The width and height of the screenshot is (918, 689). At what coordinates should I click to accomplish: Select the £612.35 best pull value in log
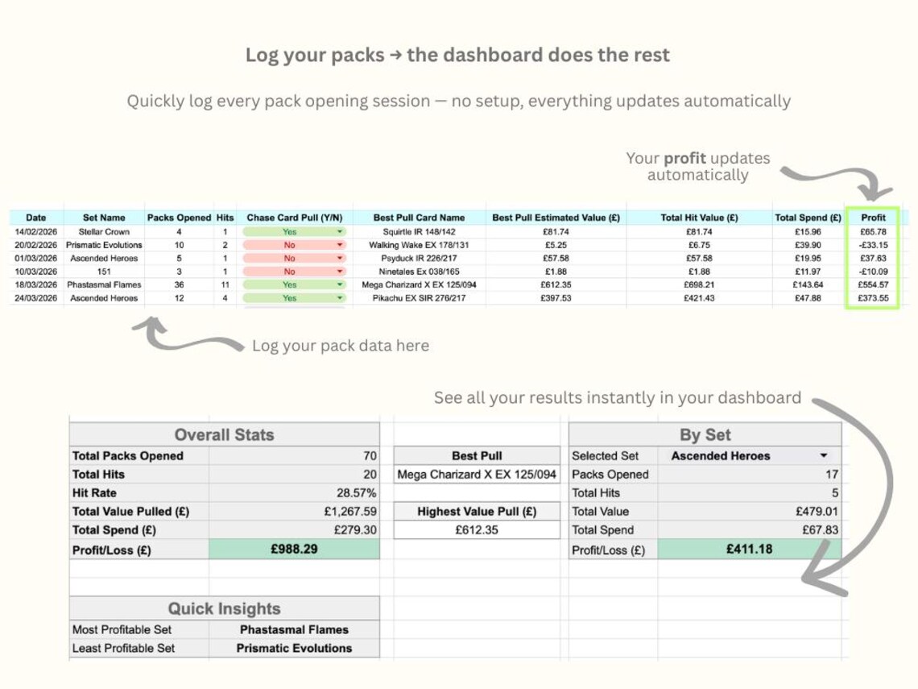(x=556, y=284)
